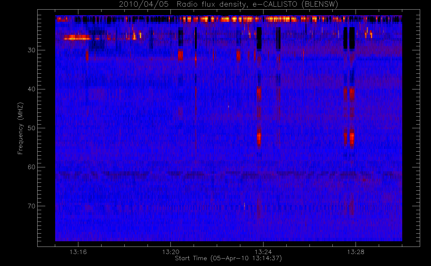Click the 13:28 time tick label
Viewport: 431px width, 266px height.
pyautogui.click(x=356, y=252)
